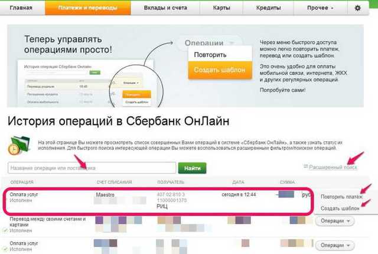
Task: Focus the Название операции search field
Action: 92,168
